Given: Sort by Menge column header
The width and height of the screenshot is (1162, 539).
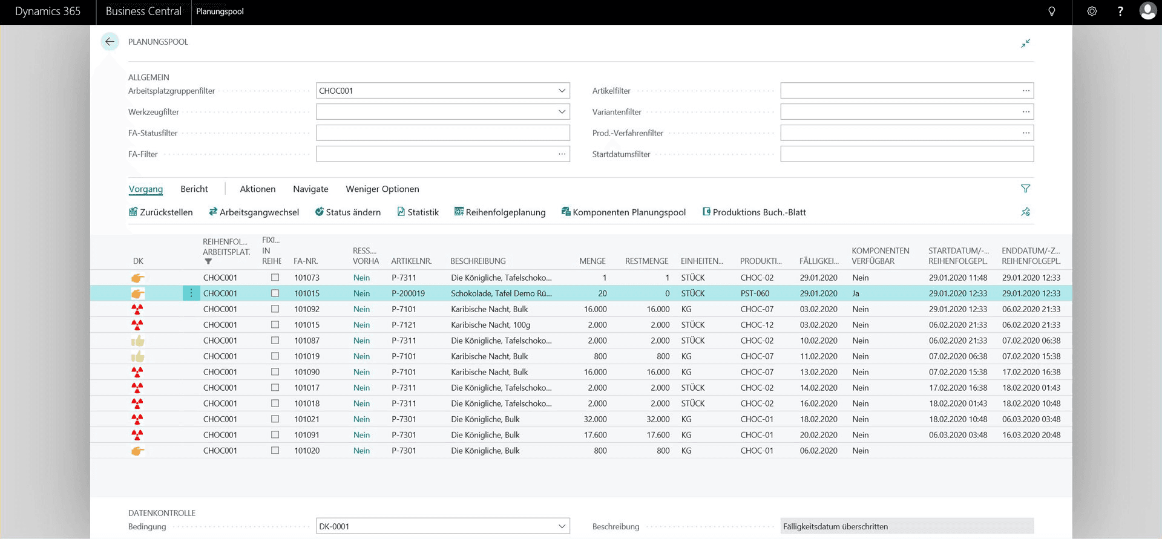Looking at the screenshot, I should tap(592, 261).
